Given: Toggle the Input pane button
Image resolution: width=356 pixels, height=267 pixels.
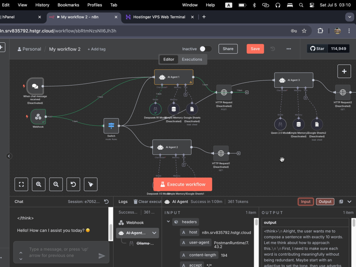Looking at the screenshot, I should [x=305, y=201].
